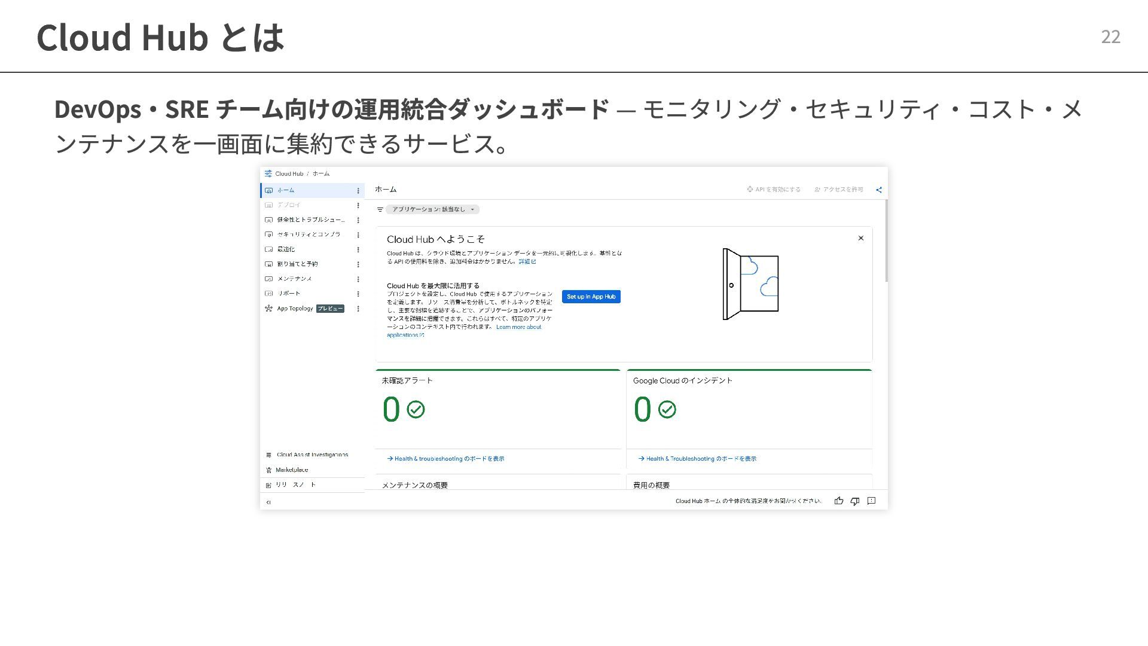Click the Set up in App Hub button
Viewport: 1148px width, 646px height.
point(591,297)
